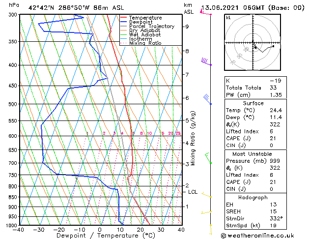
Task: Click the Hodograph section heading
Action: coord(253,198)
